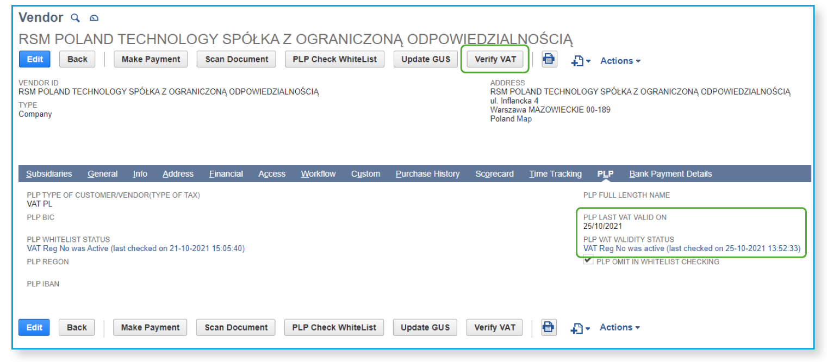Screen dimensions: 827x362
Task: Click the bottom Edit button
Action: click(34, 327)
